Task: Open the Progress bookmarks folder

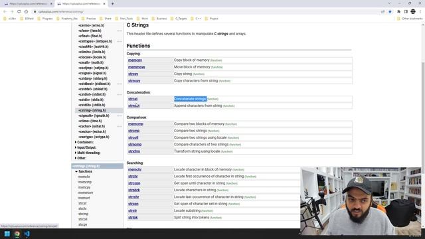Action: [45, 19]
